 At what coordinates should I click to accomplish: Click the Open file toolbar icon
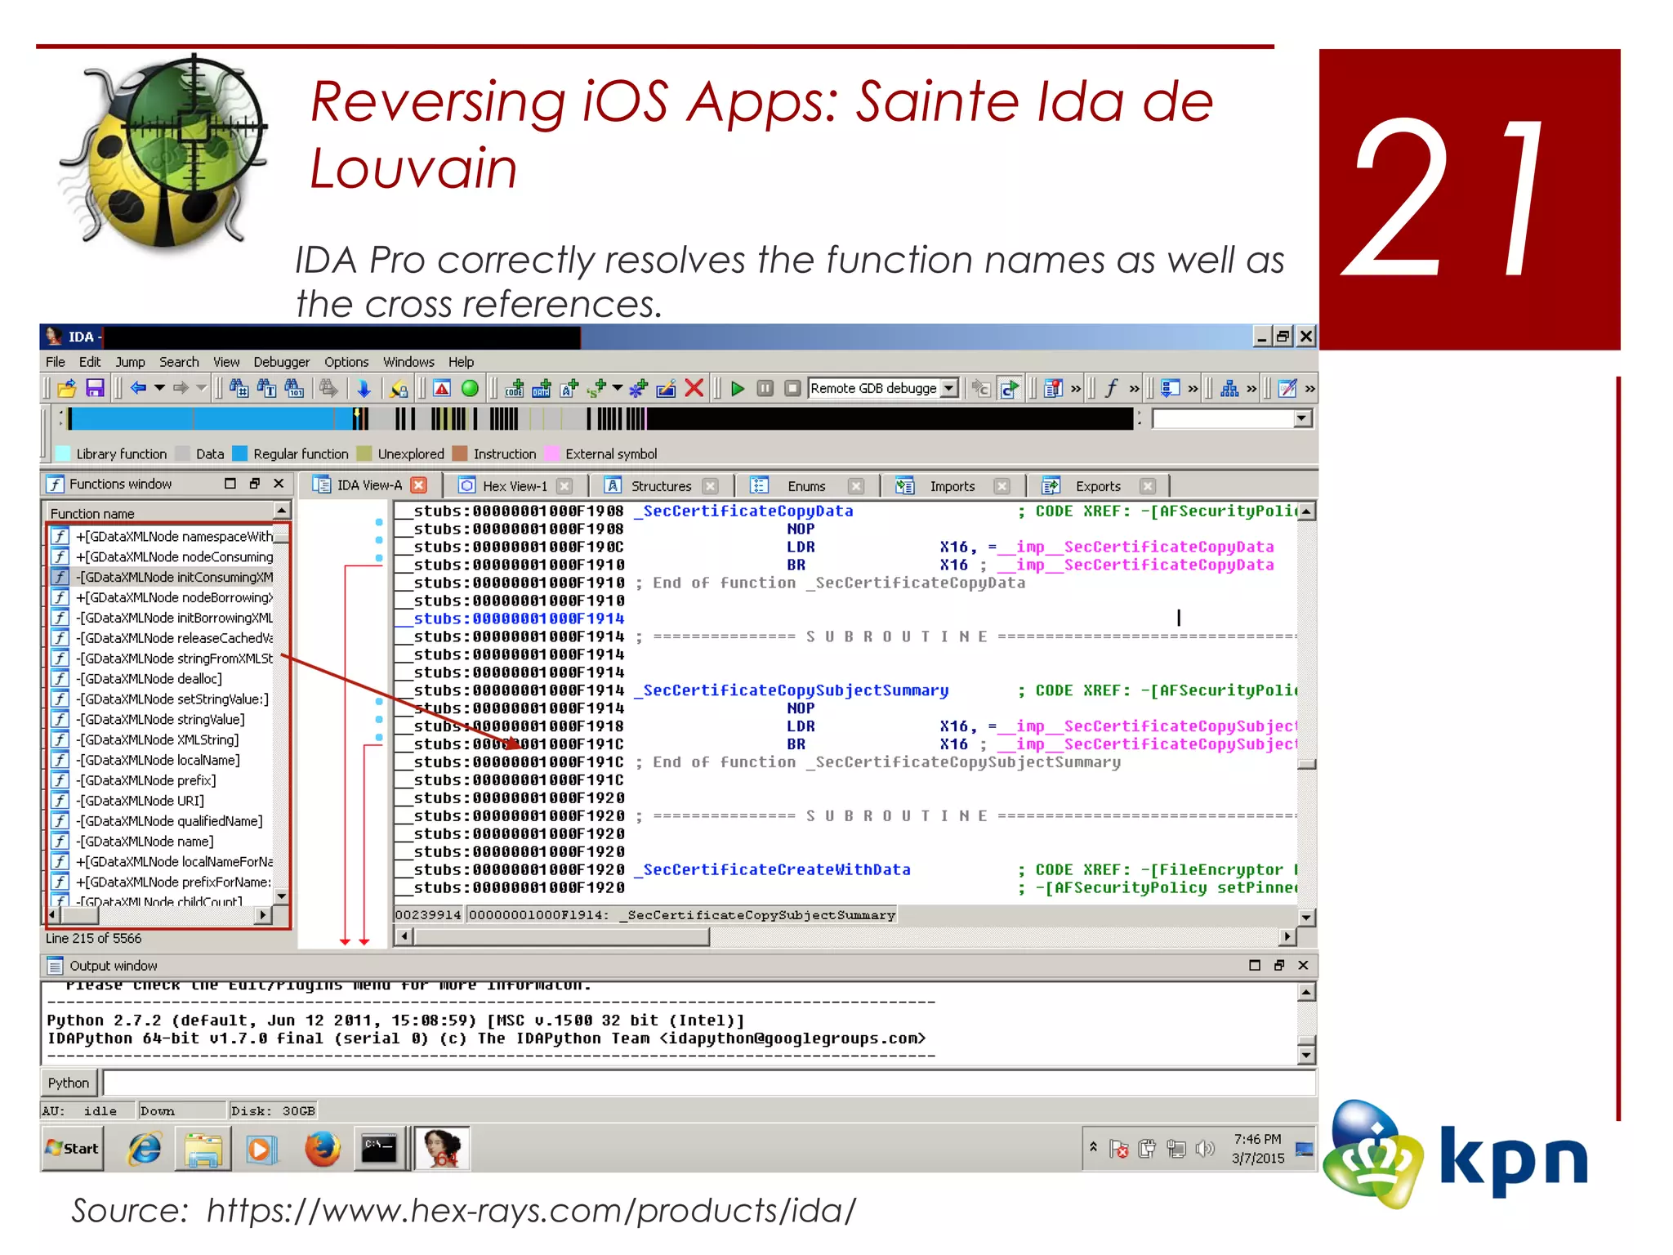click(x=67, y=389)
